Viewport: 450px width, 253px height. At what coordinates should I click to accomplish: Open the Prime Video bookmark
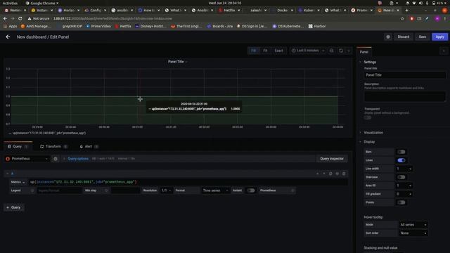pyautogui.click(x=98, y=26)
